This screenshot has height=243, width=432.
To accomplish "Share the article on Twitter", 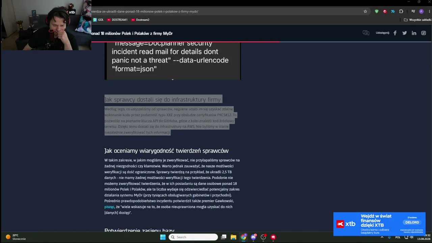I will 404,33.
